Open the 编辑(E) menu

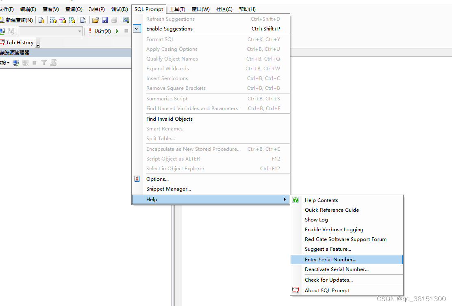(x=28, y=9)
